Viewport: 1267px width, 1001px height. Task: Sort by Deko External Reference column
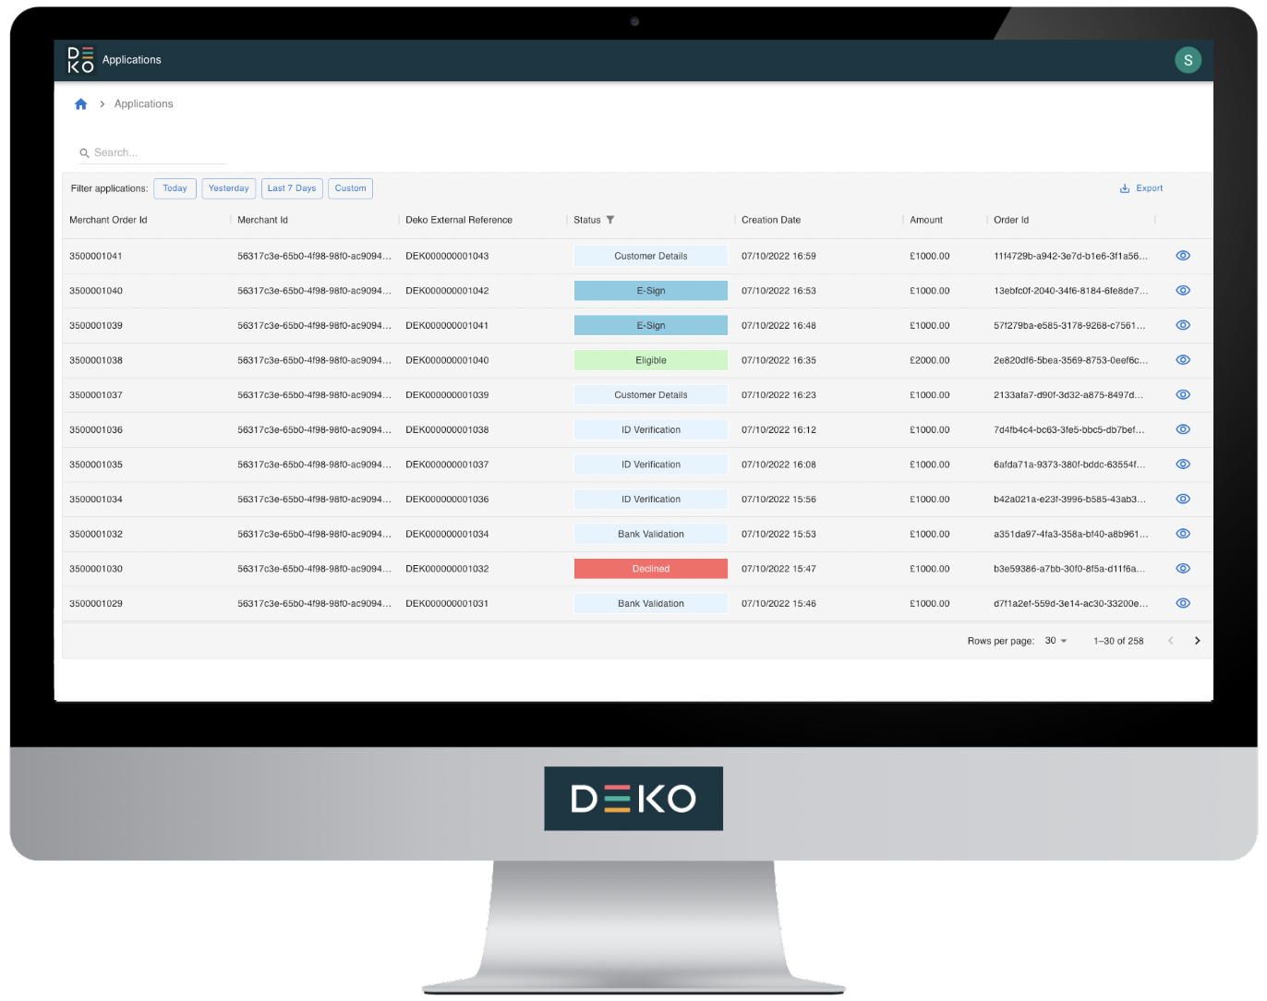[x=459, y=221]
